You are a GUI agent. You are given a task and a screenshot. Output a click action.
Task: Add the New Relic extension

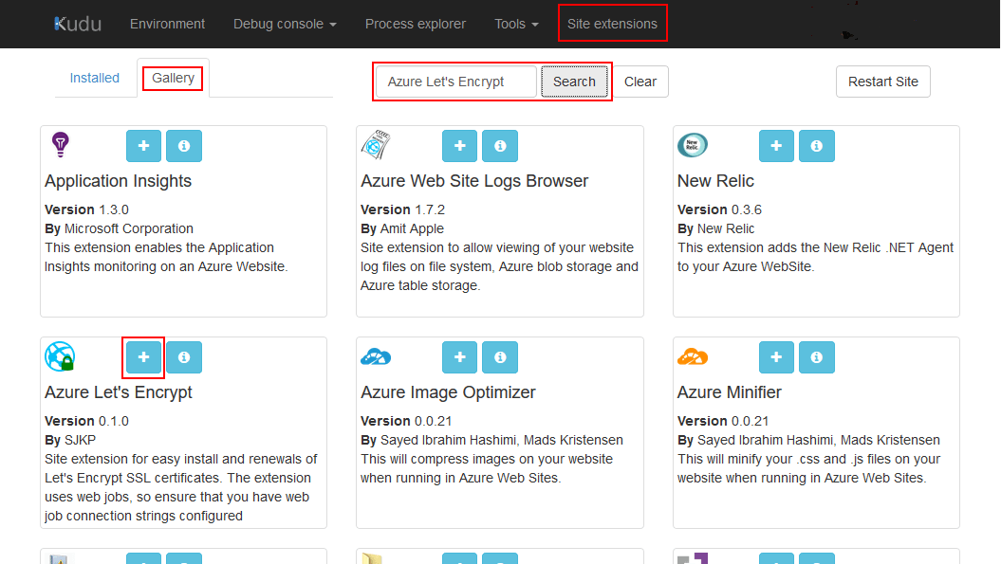tap(776, 146)
